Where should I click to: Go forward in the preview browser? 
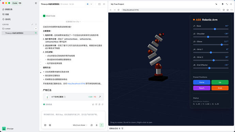click(114, 10)
